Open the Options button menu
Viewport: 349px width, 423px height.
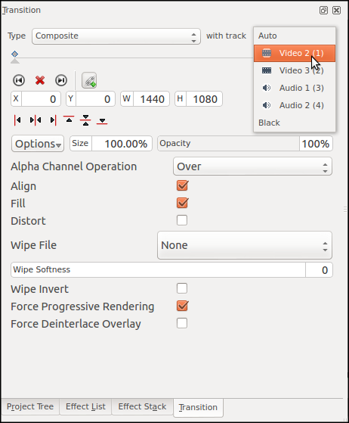tap(38, 144)
